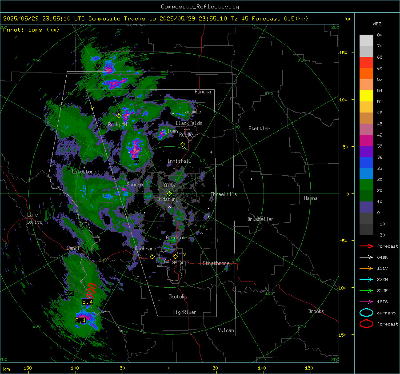The image size is (400, 374).
Task: Click the Stettler city label
Action: pyautogui.click(x=259, y=129)
